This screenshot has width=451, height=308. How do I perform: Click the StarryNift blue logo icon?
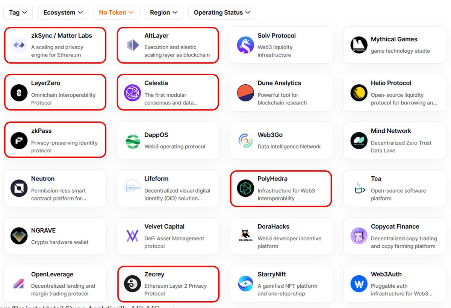[245, 284]
